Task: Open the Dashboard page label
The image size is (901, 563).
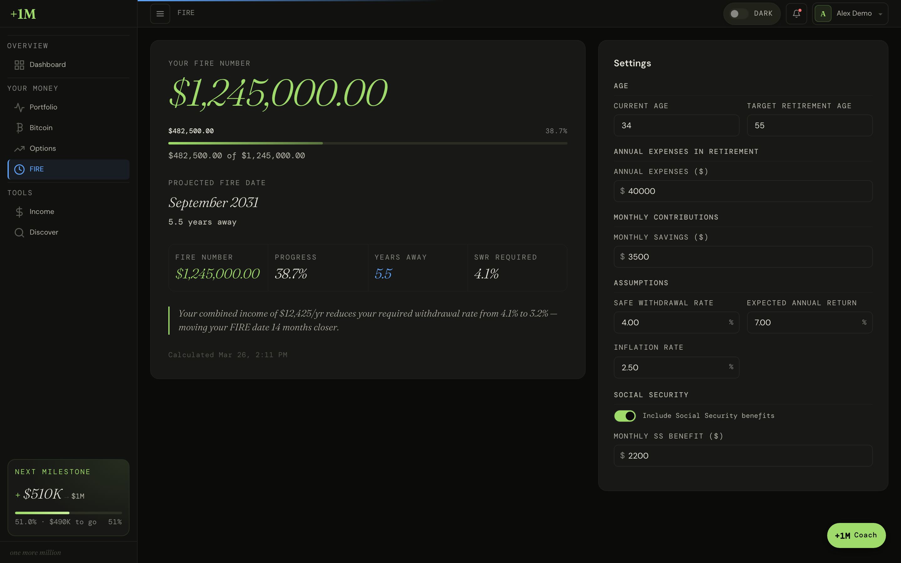Action: [x=48, y=64]
